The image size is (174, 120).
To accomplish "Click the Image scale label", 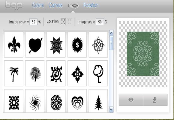I will tap(86, 22).
